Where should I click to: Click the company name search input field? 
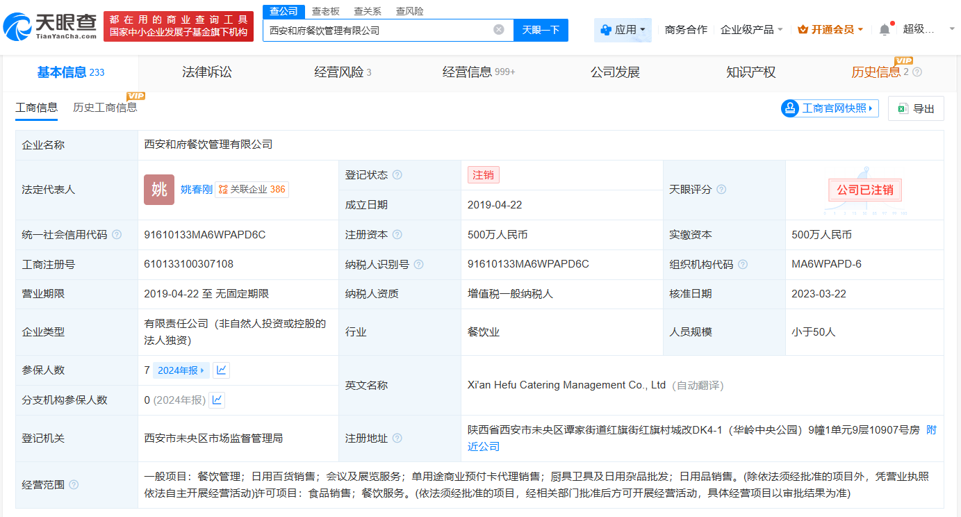pyautogui.click(x=379, y=30)
